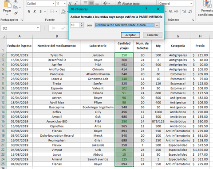Open the Portapapeles dialog launcher
The height and width of the screenshot is (169, 213).
pyautogui.click(x=22, y=20)
